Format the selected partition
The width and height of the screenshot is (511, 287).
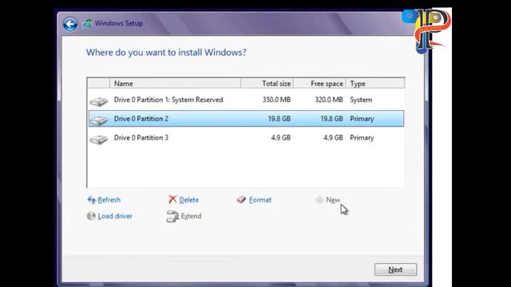[x=260, y=200]
